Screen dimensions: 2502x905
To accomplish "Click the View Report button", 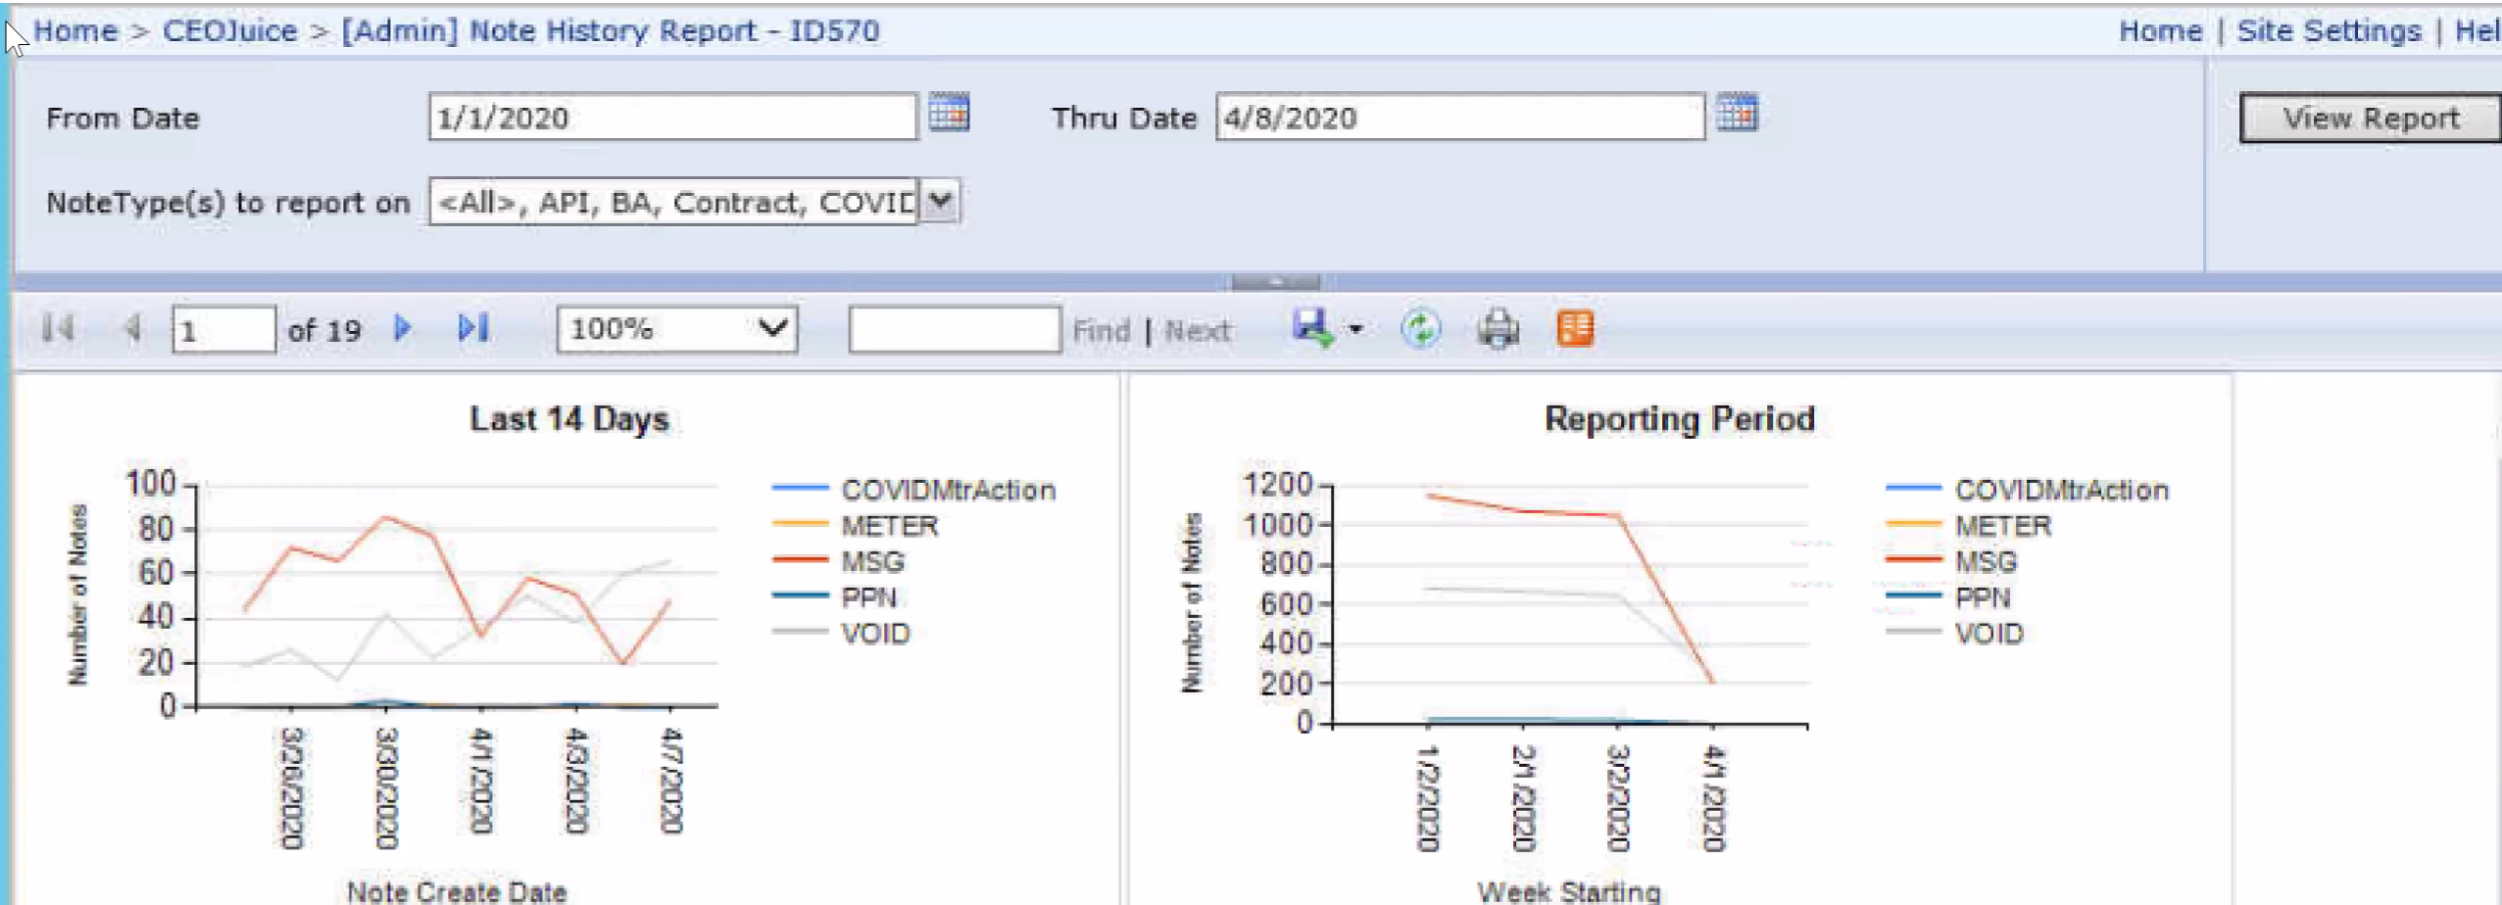I will (x=2371, y=119).
